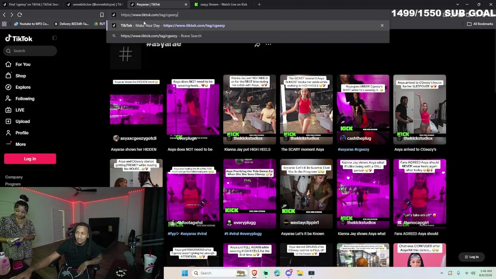
Task: Click the browser address bar URL field
Action: [248, 15]
